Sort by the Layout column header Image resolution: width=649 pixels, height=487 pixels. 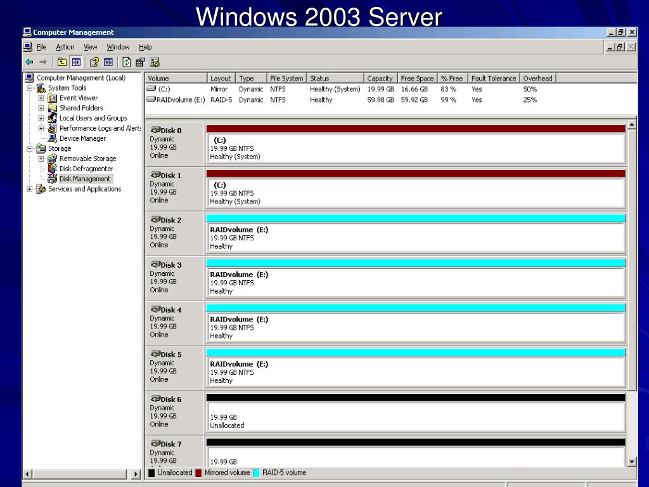pyautogui.click(x=221, y=78)
